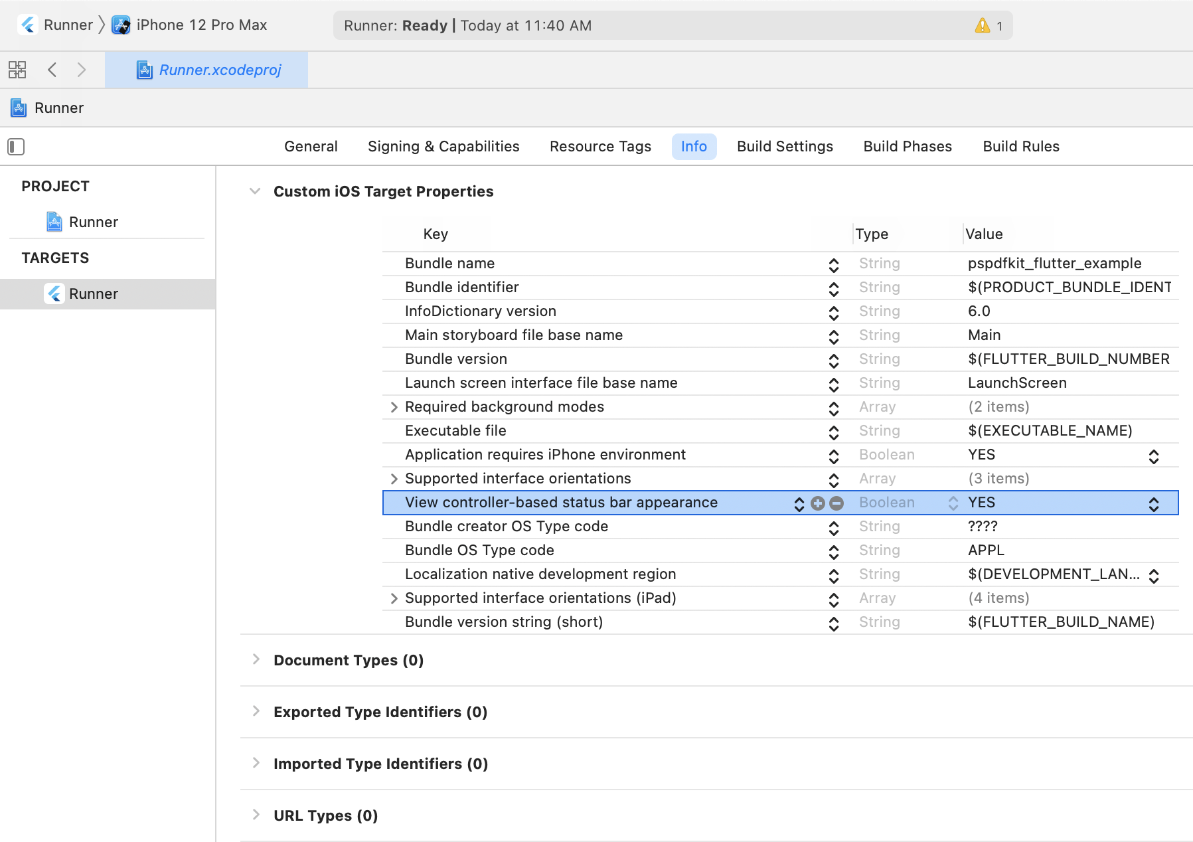Go forward with the right navigation arrow
The width and height of the screenshot is (1193, 842).
pyautogui.click(x=82, y=70)
